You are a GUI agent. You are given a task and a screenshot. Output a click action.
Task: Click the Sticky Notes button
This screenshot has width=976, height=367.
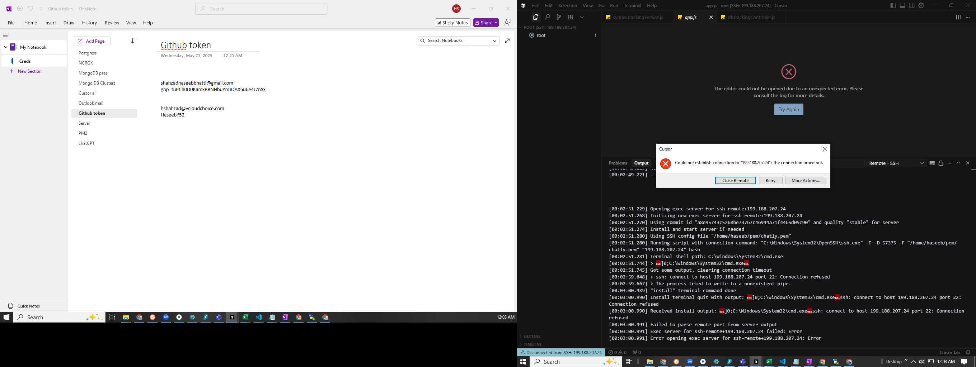click(x=452, y=23)
